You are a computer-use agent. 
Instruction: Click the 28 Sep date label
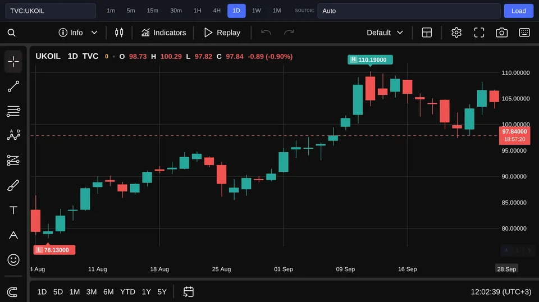506,269
